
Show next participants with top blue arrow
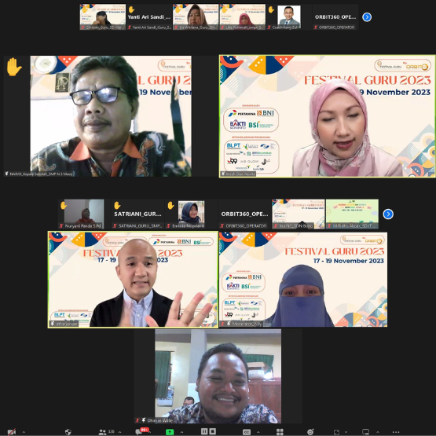click(367, 17)
